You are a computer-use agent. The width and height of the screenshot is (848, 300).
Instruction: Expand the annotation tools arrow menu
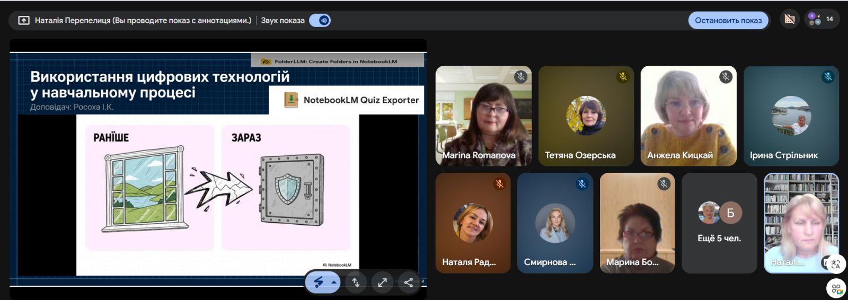(333, 283)
